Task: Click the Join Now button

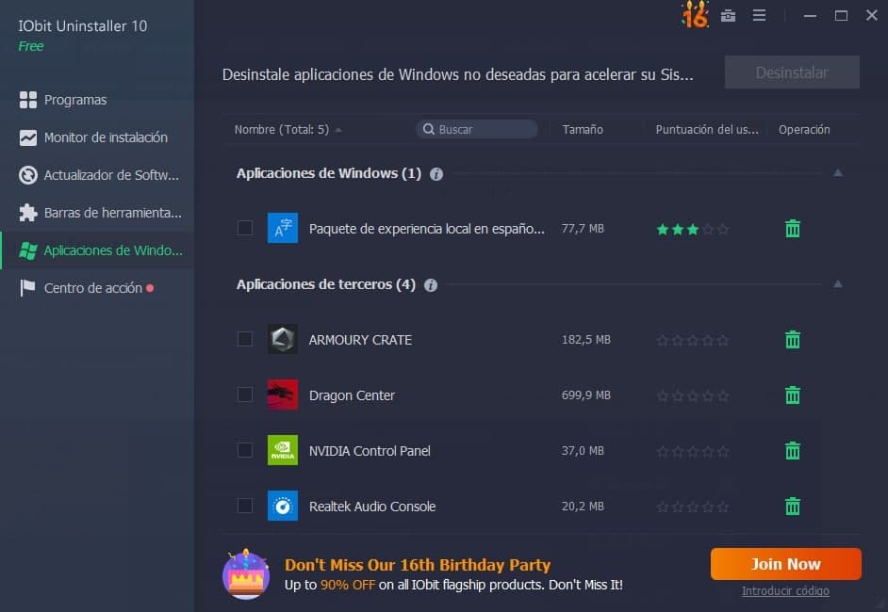Action: tap(786, 564)
